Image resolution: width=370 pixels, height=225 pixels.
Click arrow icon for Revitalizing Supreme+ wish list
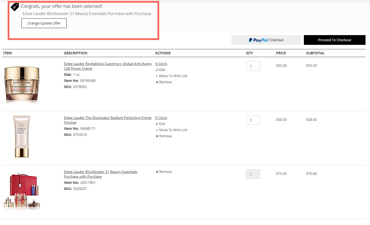pyautogui.click(x=157, y=76)
